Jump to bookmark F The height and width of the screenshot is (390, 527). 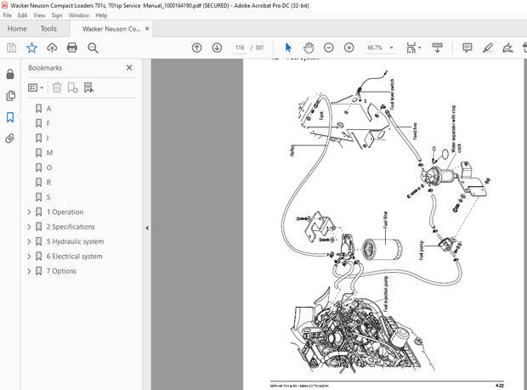click(x=48, y=123)
